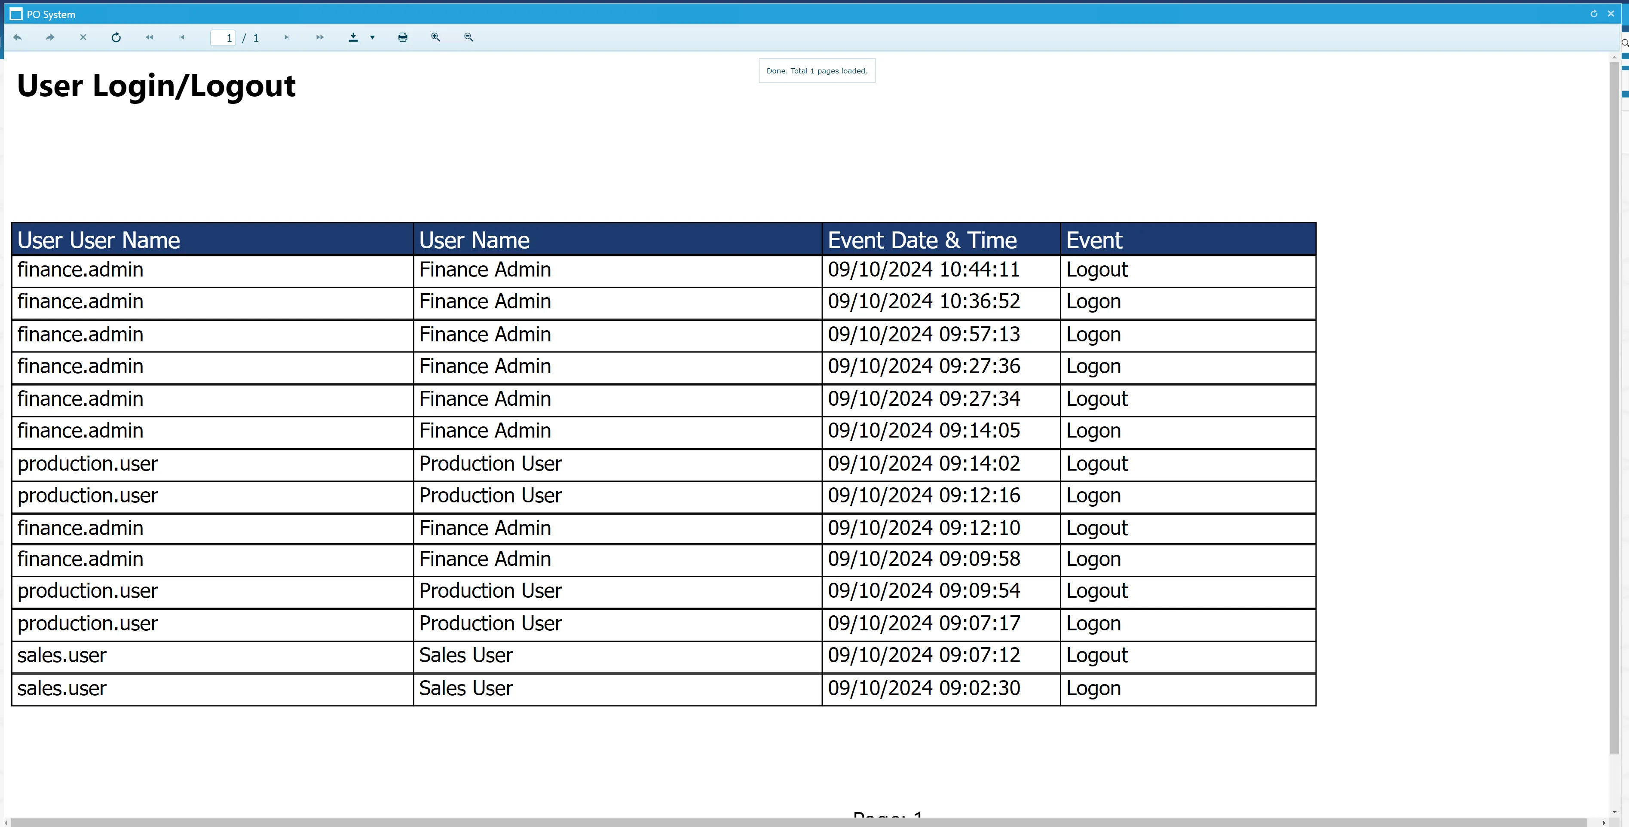Select the '09/10/2024 10:44:11' timestamp cell

click(941, 271)
